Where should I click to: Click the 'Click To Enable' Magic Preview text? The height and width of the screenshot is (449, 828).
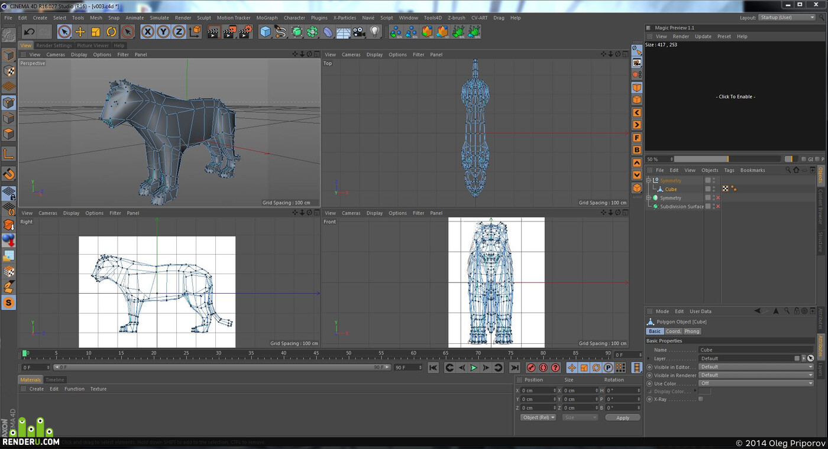click(736, 97)
